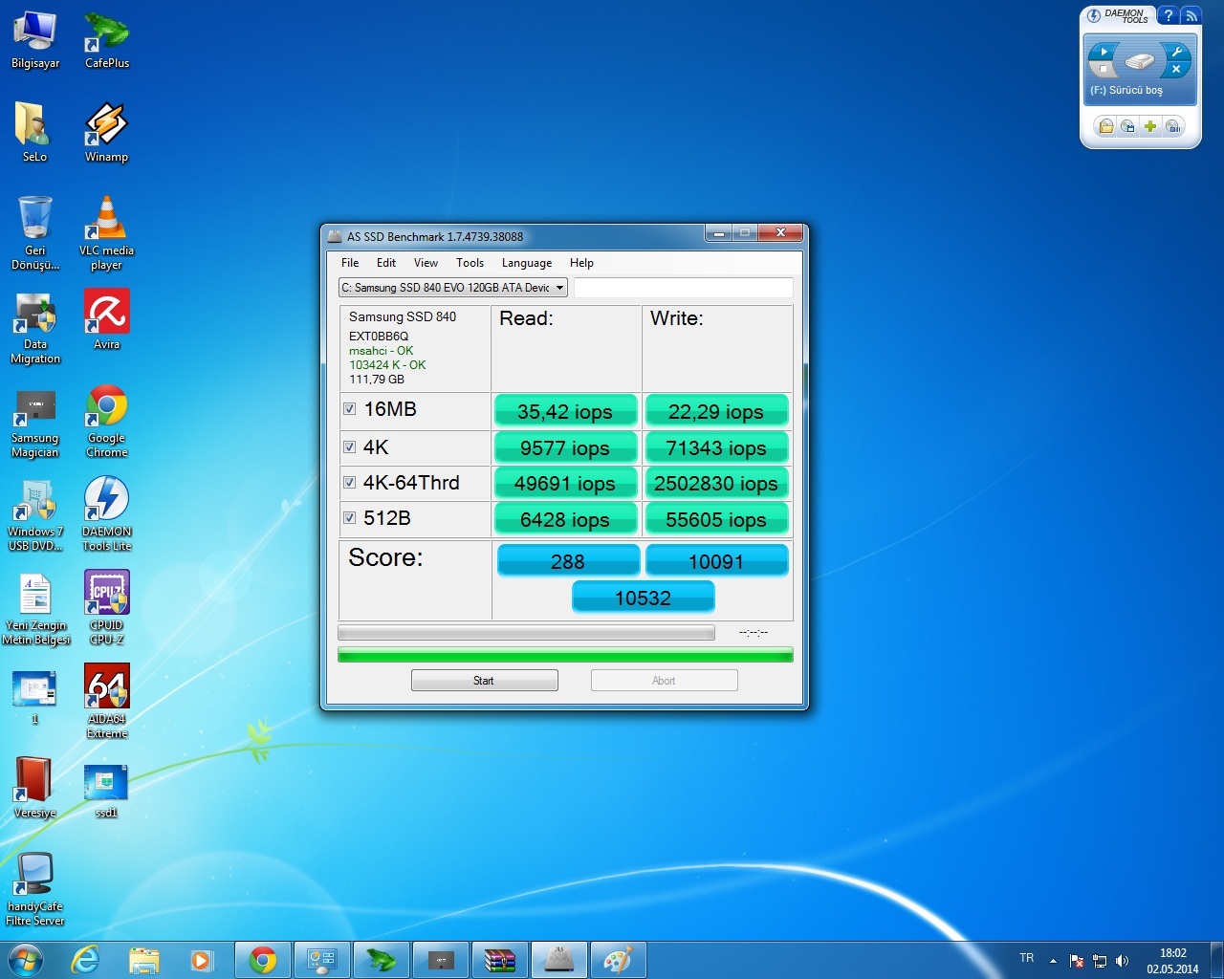Viewport: 1224px width, 979px height.
Task: Open the Bilgisayar desktop icon
Action: tap(35, 40)
